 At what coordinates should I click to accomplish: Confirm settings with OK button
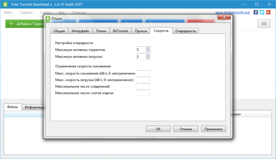(158, 129)
